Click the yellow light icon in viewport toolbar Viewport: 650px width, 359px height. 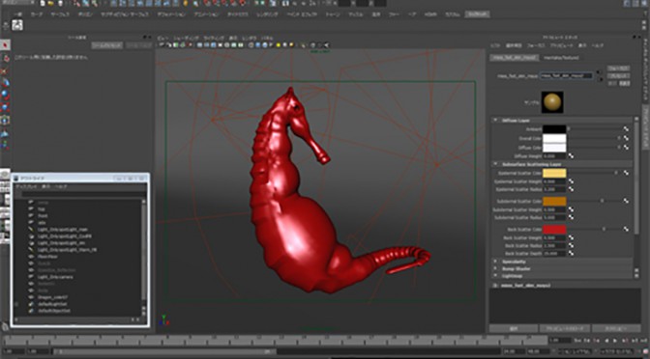(x=279, y=45)
